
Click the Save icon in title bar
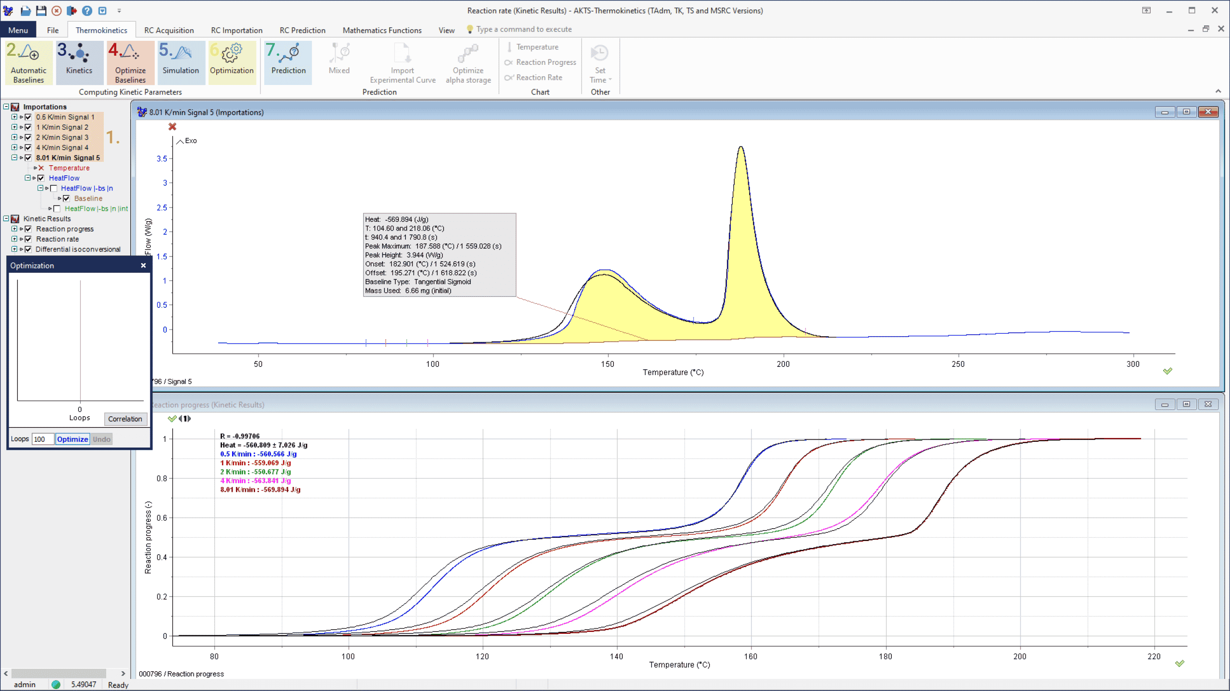(41, 11)
